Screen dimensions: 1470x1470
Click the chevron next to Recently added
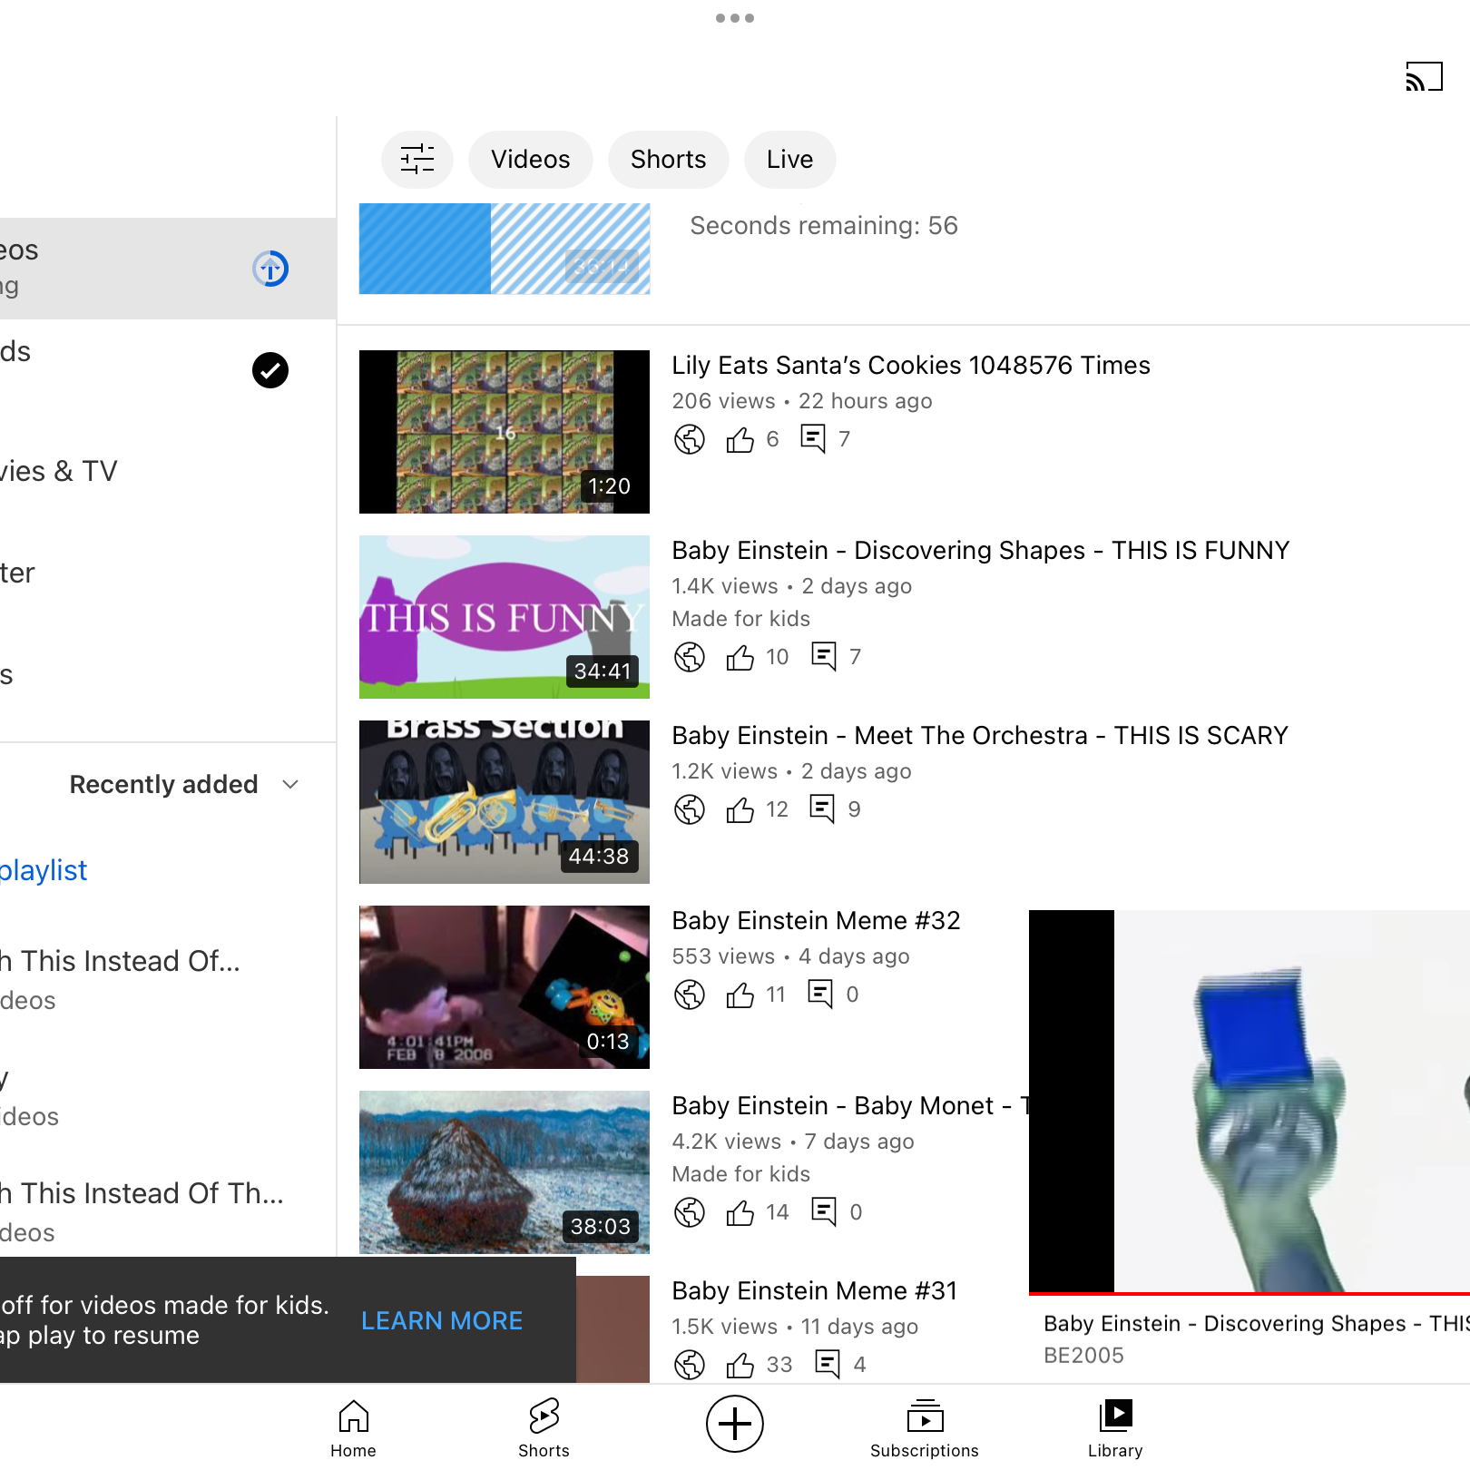[290, 784]
